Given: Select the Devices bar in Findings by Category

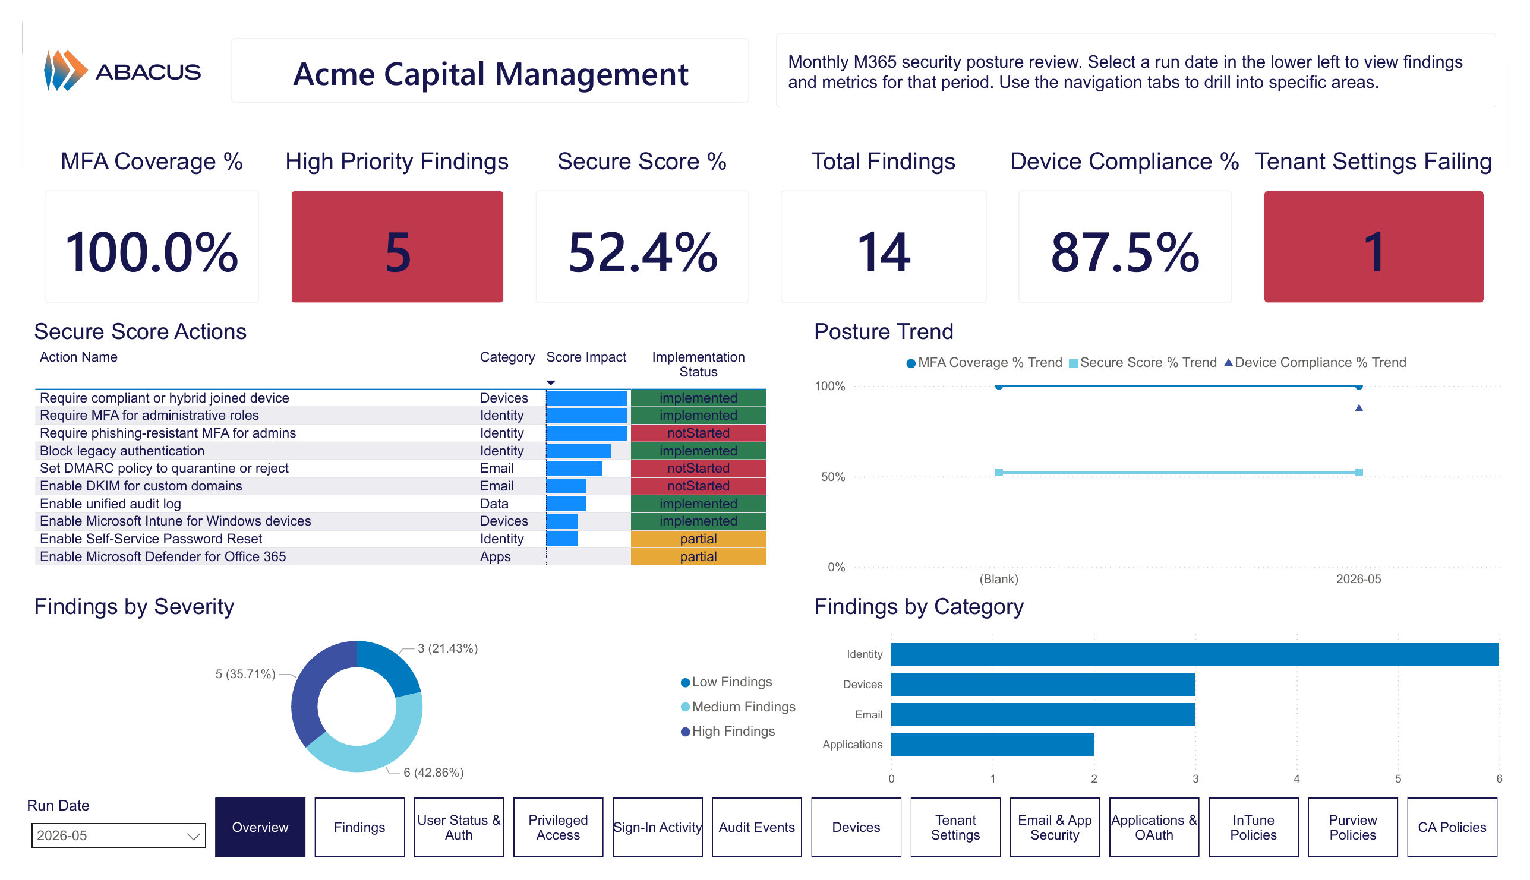Looking at the screenshot, I should point(1043,684).
